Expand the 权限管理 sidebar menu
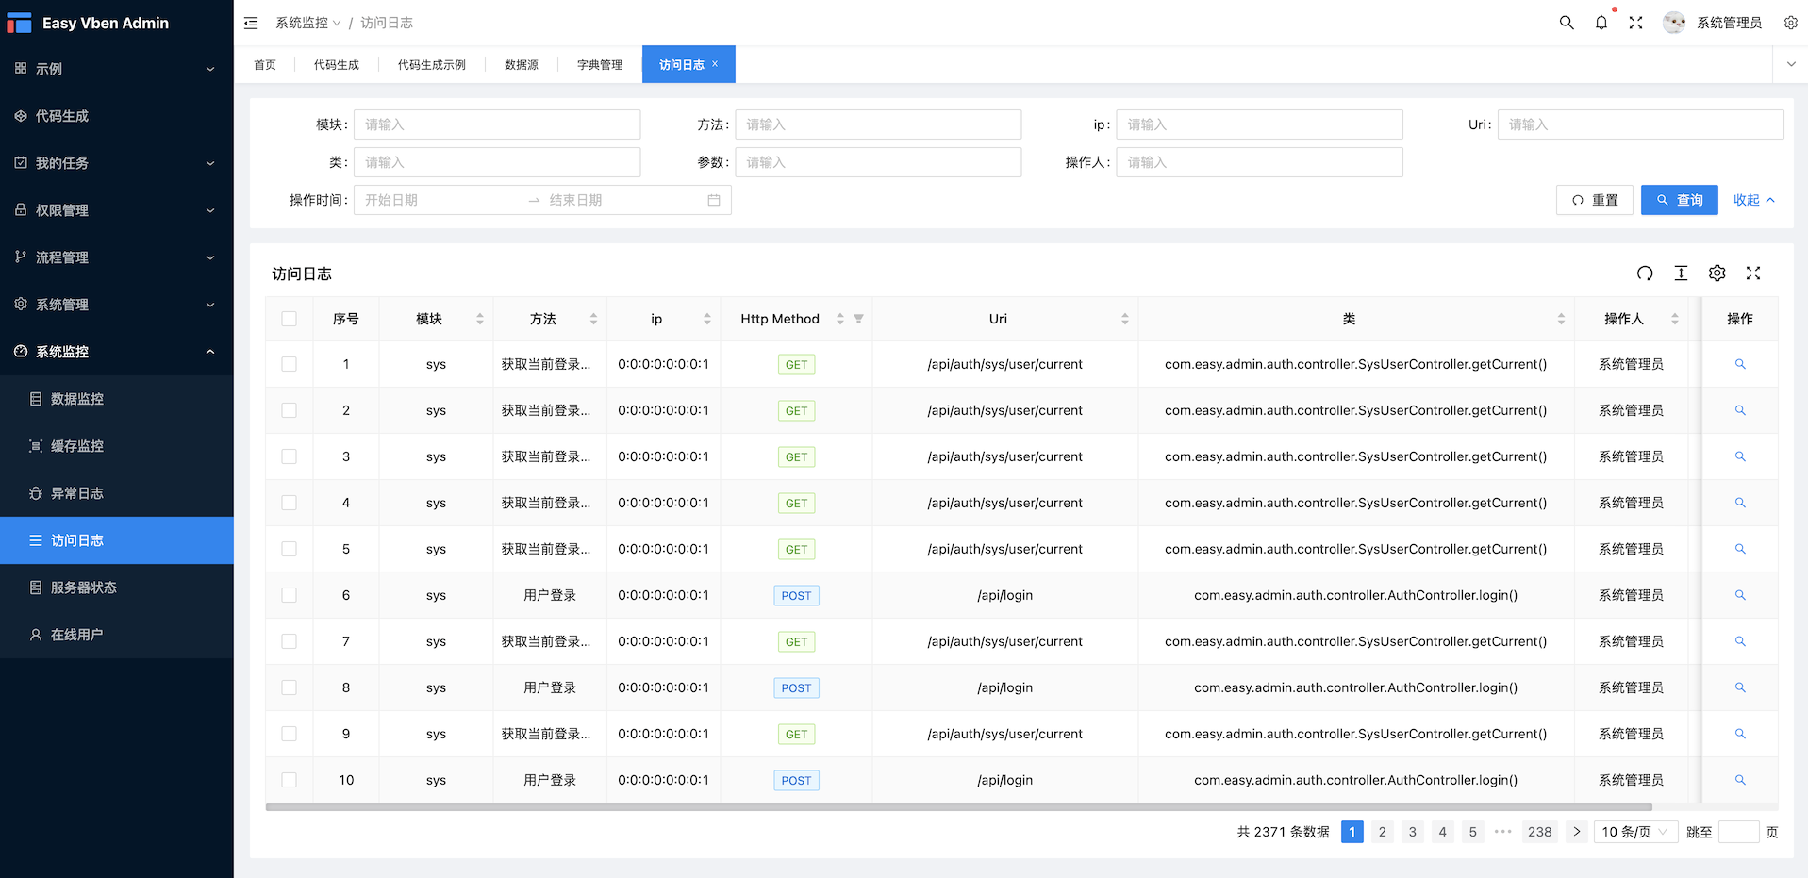 pyautogui.click(x=117, y=210)
